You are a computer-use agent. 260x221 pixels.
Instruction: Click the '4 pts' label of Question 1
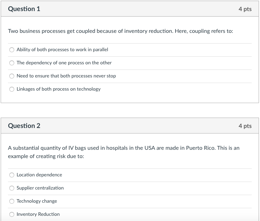click(245, 9)
